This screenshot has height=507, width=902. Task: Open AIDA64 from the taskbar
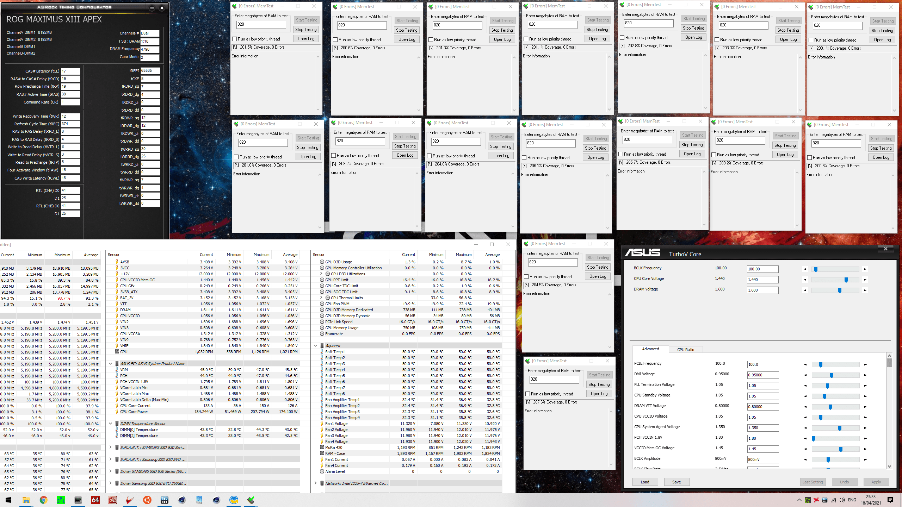95,500
